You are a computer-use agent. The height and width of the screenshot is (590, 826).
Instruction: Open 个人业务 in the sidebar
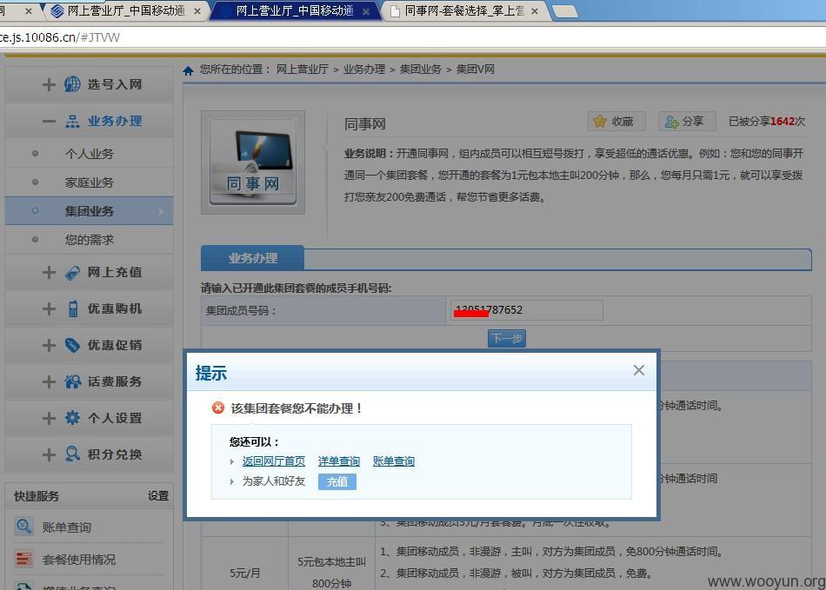[89, 154]
